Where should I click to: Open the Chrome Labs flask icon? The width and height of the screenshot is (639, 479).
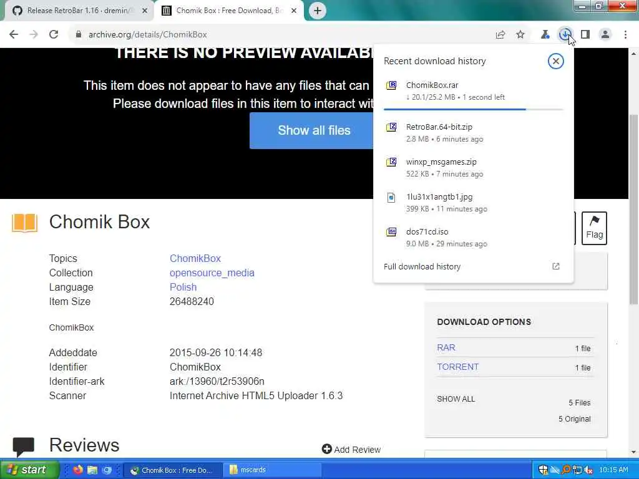click(545, 35)
